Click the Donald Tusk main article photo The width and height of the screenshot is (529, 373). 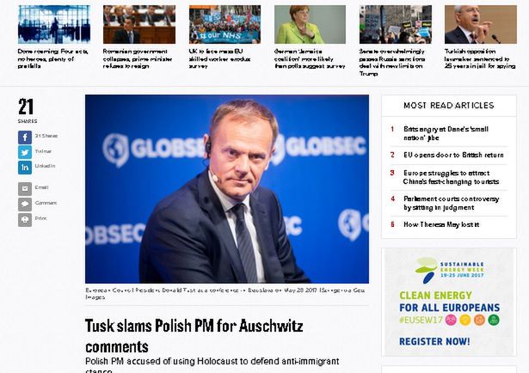pyautogui.click(x=227, y=189)
